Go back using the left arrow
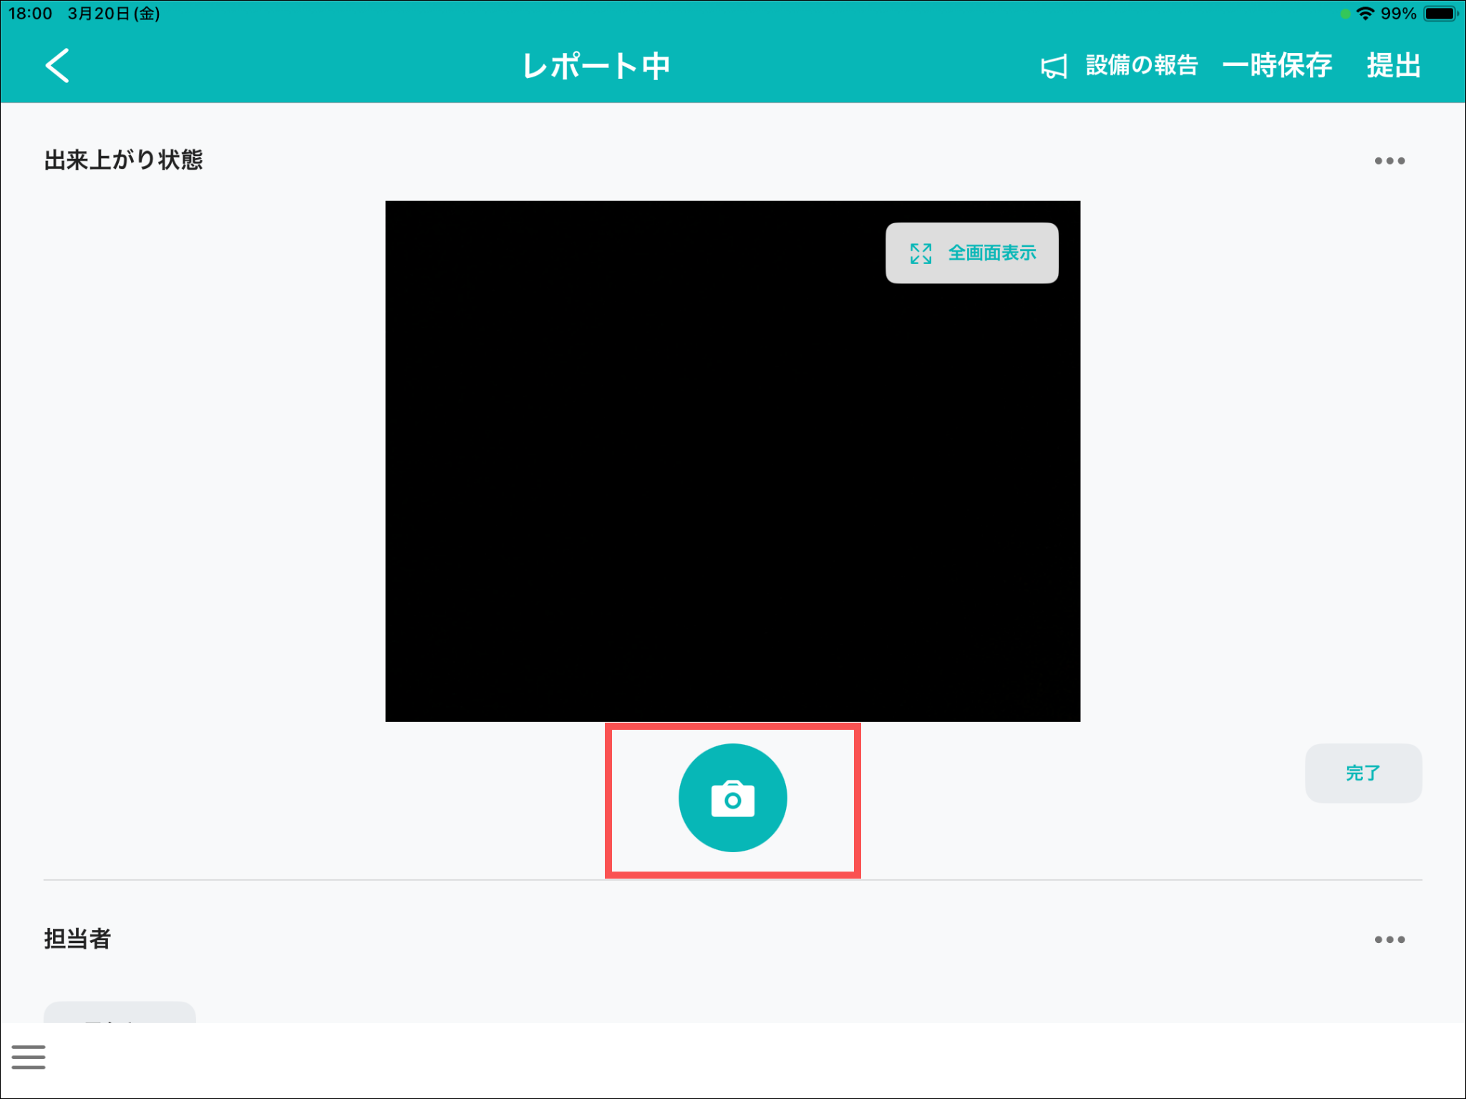The width and height of the screenshot is (1466, 1099). (57, 66)
